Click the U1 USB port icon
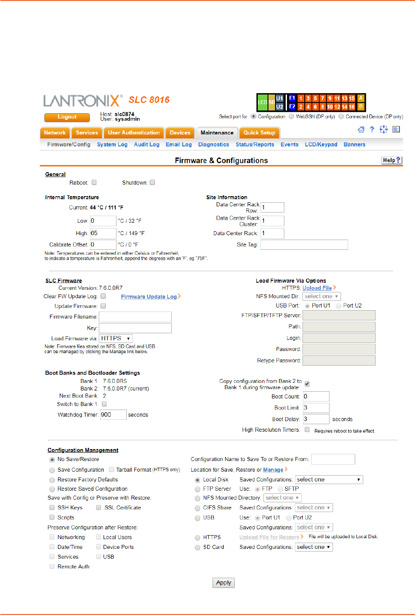The image size is (415, 615). point(279,99)
